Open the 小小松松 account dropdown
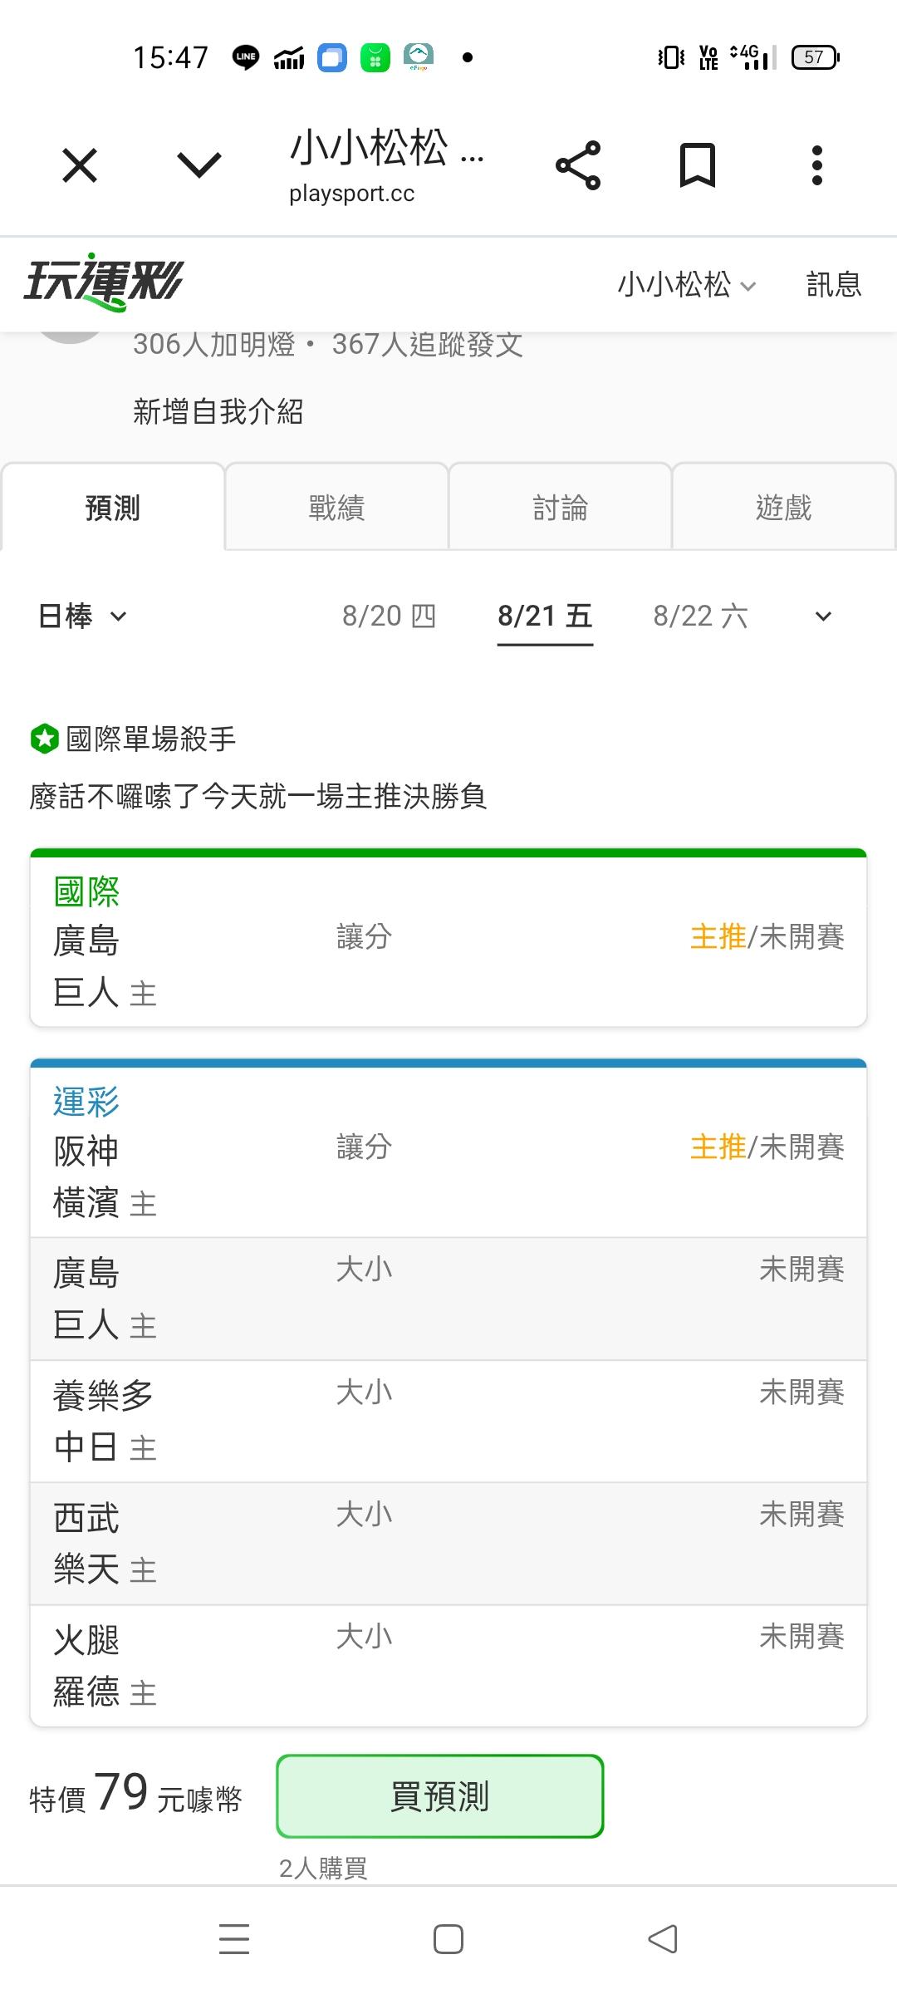Viewport: 897px width, 1994px height. click(687, 285)
